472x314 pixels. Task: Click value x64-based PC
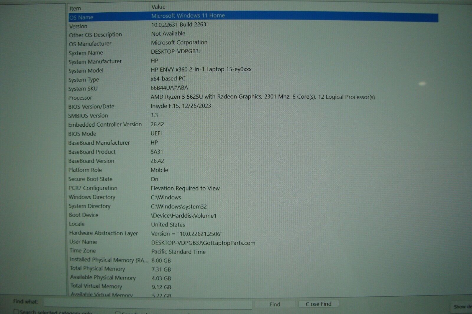(168, 79)
